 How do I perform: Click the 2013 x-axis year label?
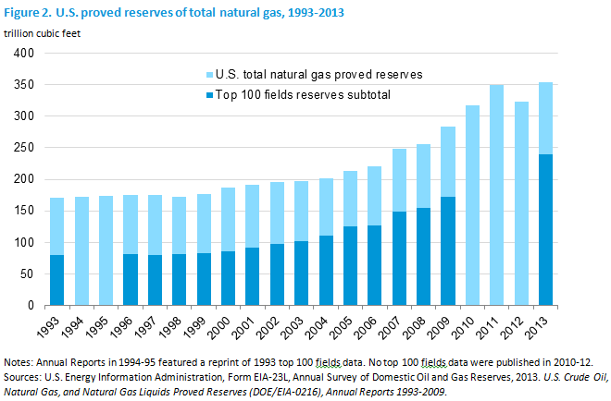pyautogui.click(x=536, y=327)
